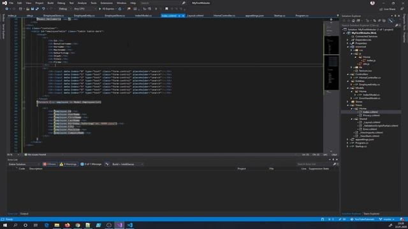Click the Windows taskbar search icon
The width and height of the screenshot is (408, 229).
(15, 225)
